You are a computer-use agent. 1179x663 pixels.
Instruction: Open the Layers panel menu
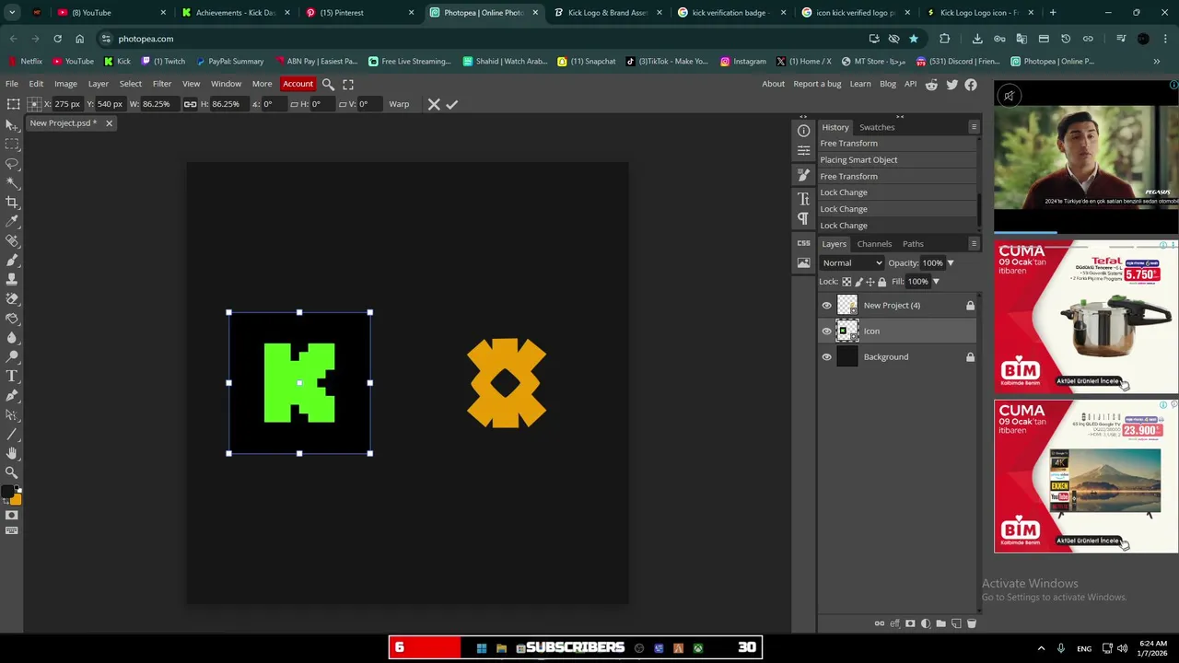[x=974, y=244]
